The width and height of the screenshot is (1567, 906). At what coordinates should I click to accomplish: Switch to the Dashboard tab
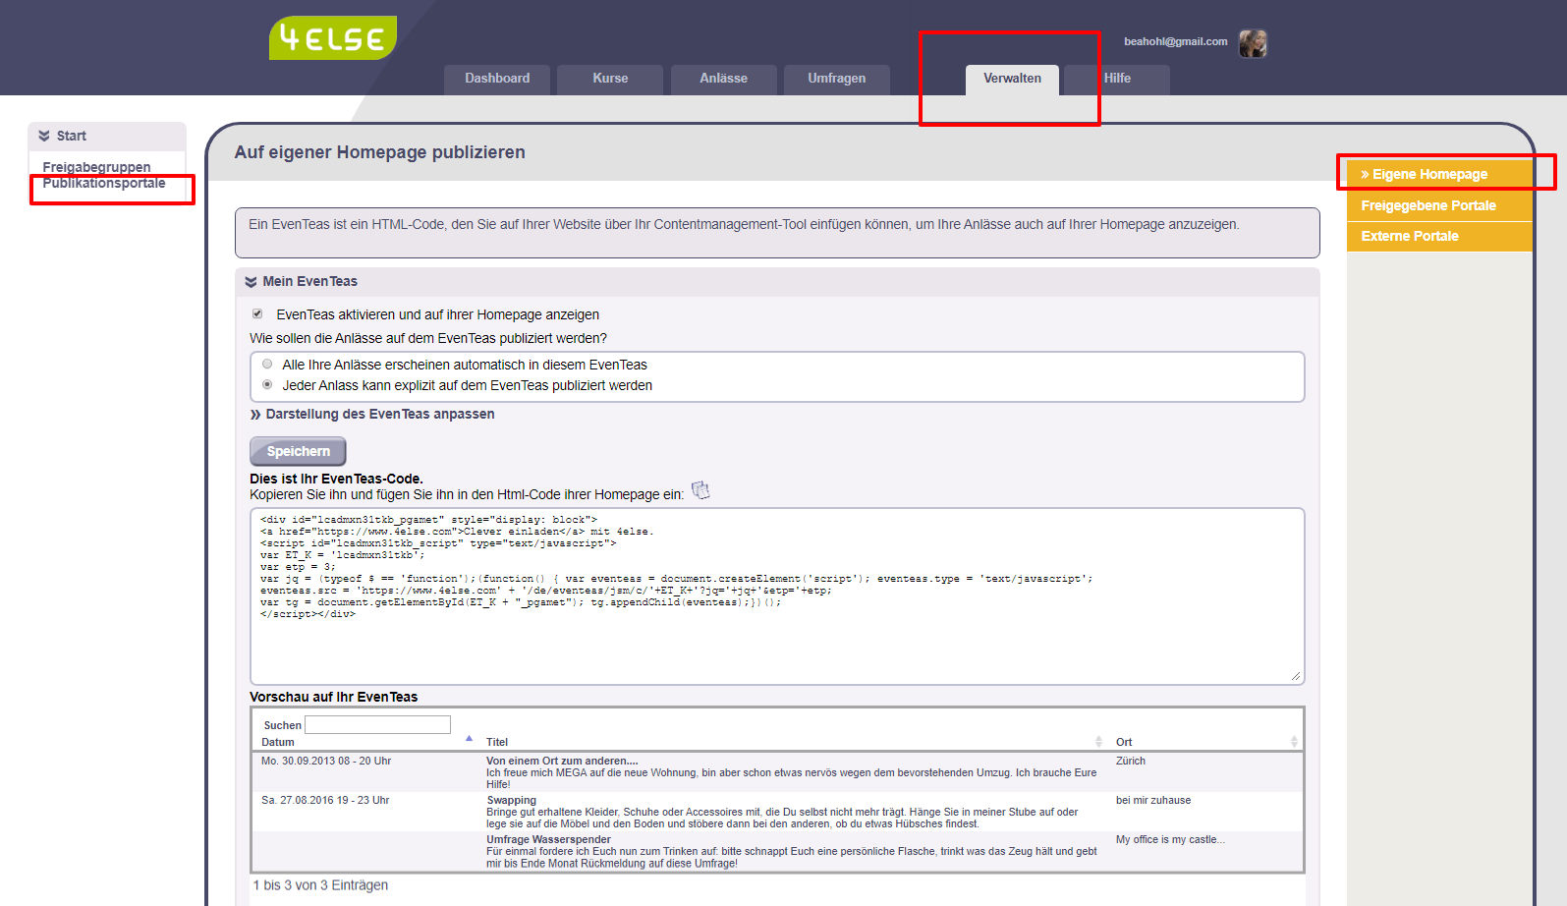497,79
